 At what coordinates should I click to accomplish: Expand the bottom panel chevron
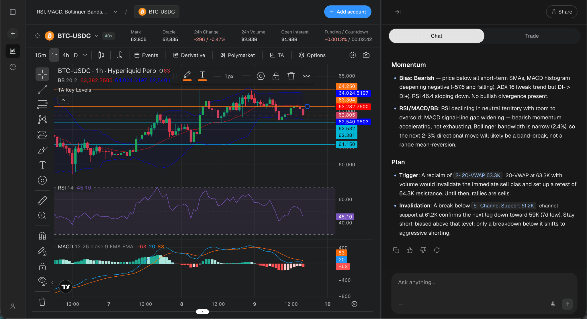pyautogui.click(x=202, y=312)
